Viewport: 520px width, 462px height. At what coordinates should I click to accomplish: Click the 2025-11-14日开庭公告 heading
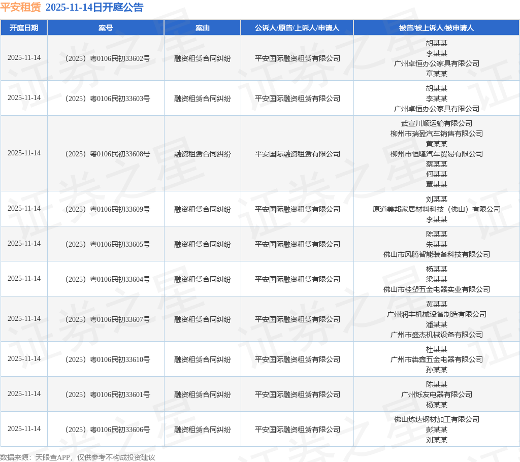[x=94, y=7]
